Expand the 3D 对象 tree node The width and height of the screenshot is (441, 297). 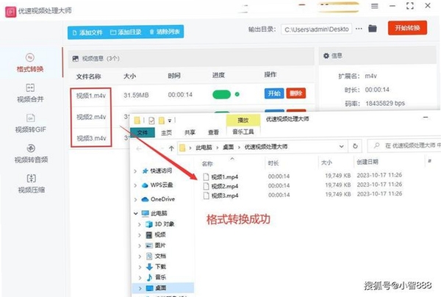[140, 224]
